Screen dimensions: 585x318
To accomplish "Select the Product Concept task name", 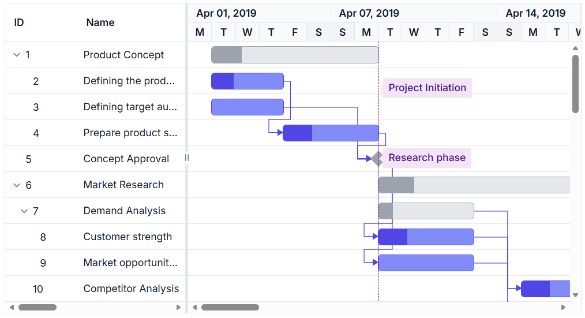I will pyautogui.click(x=123, y=55).
